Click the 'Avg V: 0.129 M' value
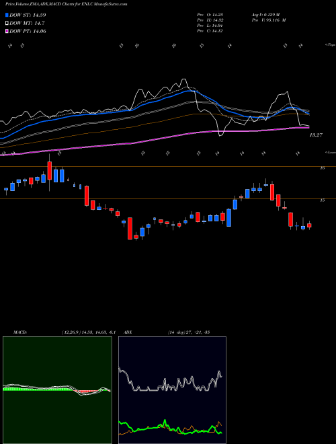 coord(265,15)
